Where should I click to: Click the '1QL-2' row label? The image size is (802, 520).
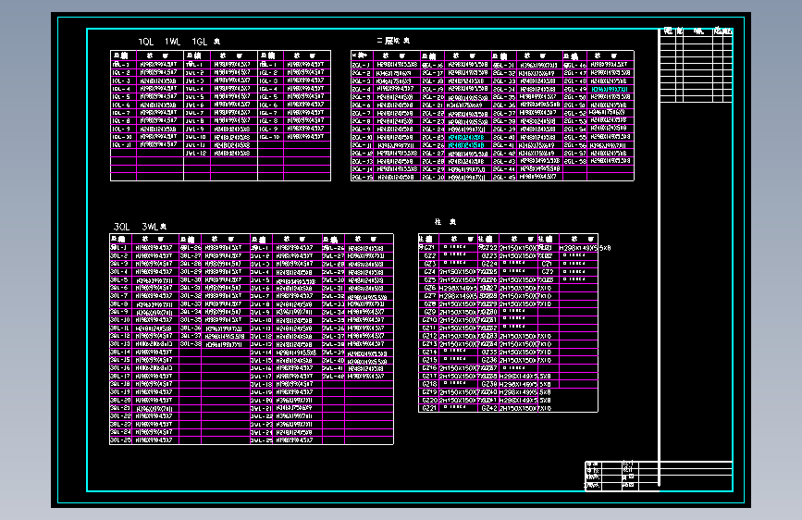click(x=121, y=73)
